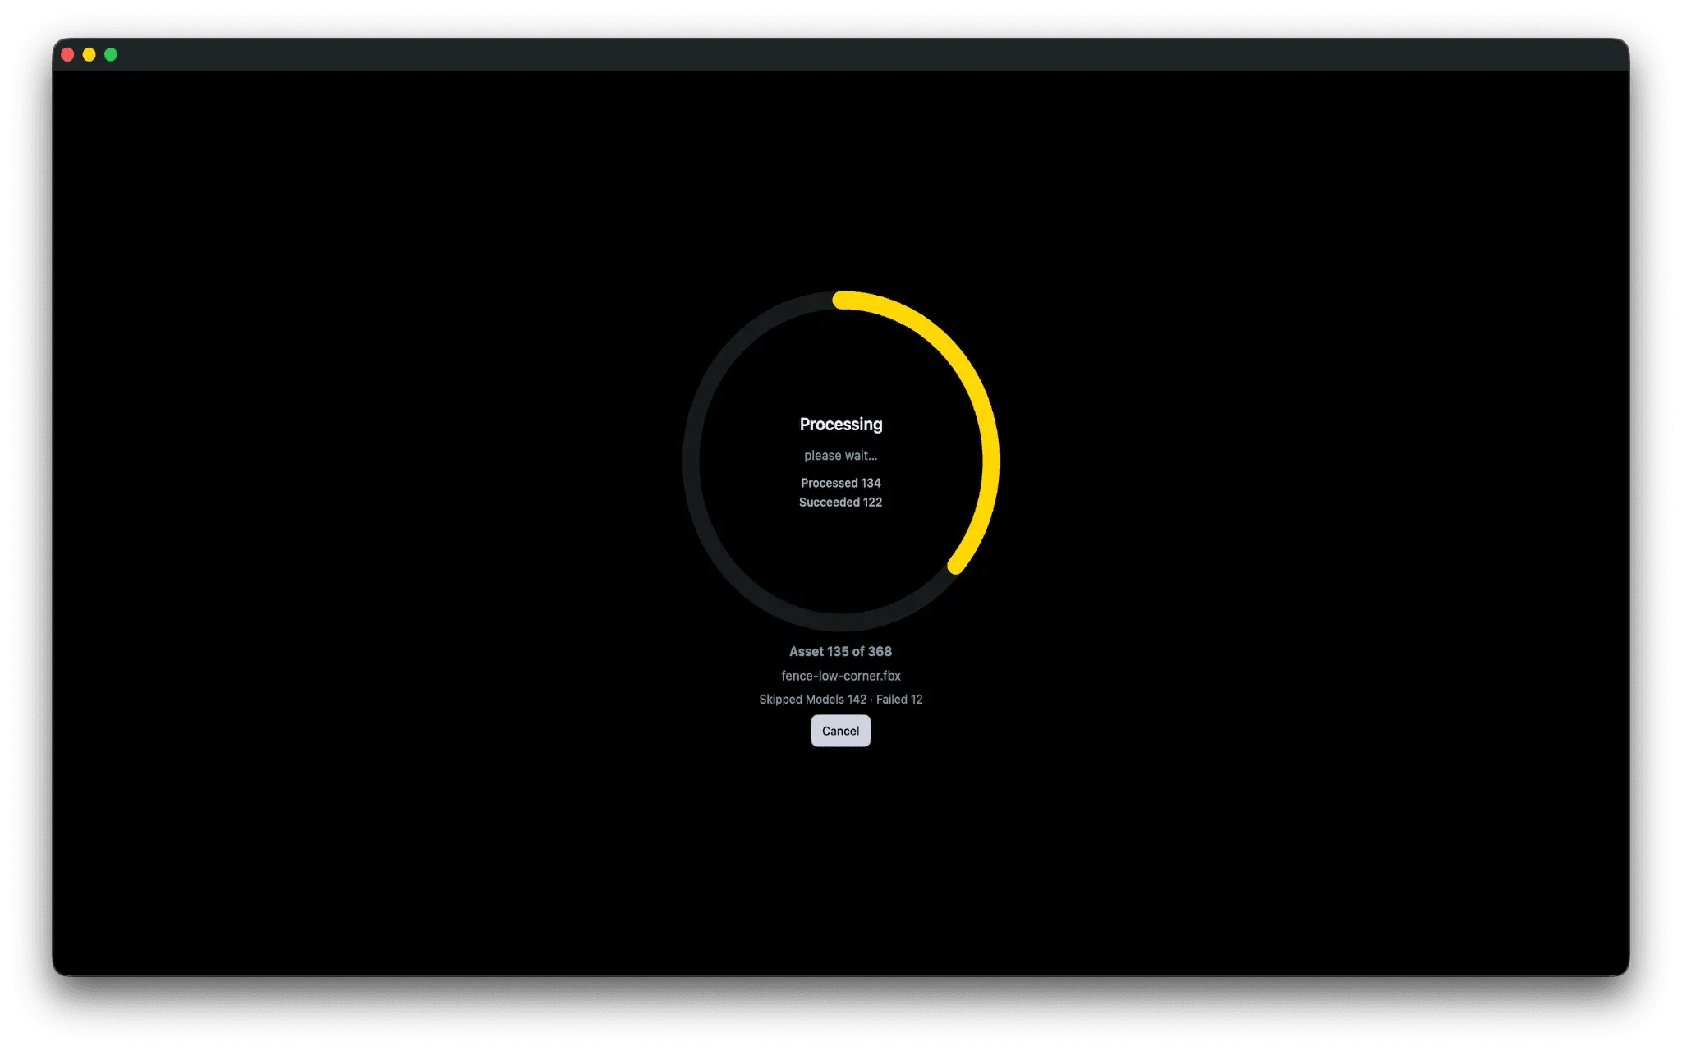Close the window with red button
1682x1051 pixels.
(68, 55)
